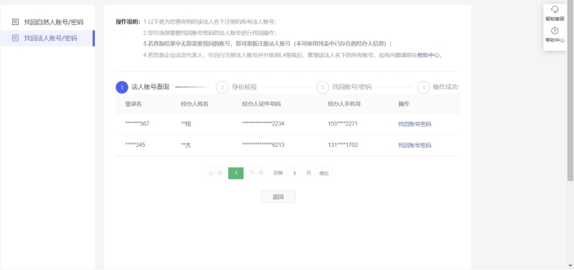574x270 pixels.
Task: Click the 返回 button
Action: 278,196
